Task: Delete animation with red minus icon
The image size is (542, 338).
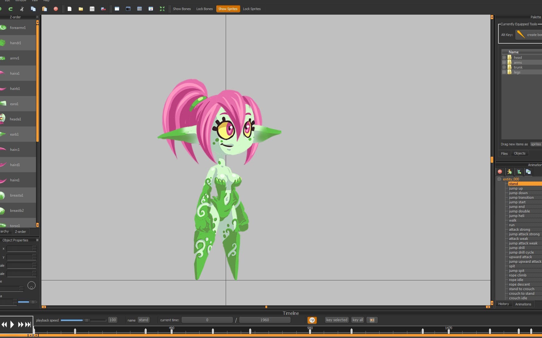Action: 500,172
